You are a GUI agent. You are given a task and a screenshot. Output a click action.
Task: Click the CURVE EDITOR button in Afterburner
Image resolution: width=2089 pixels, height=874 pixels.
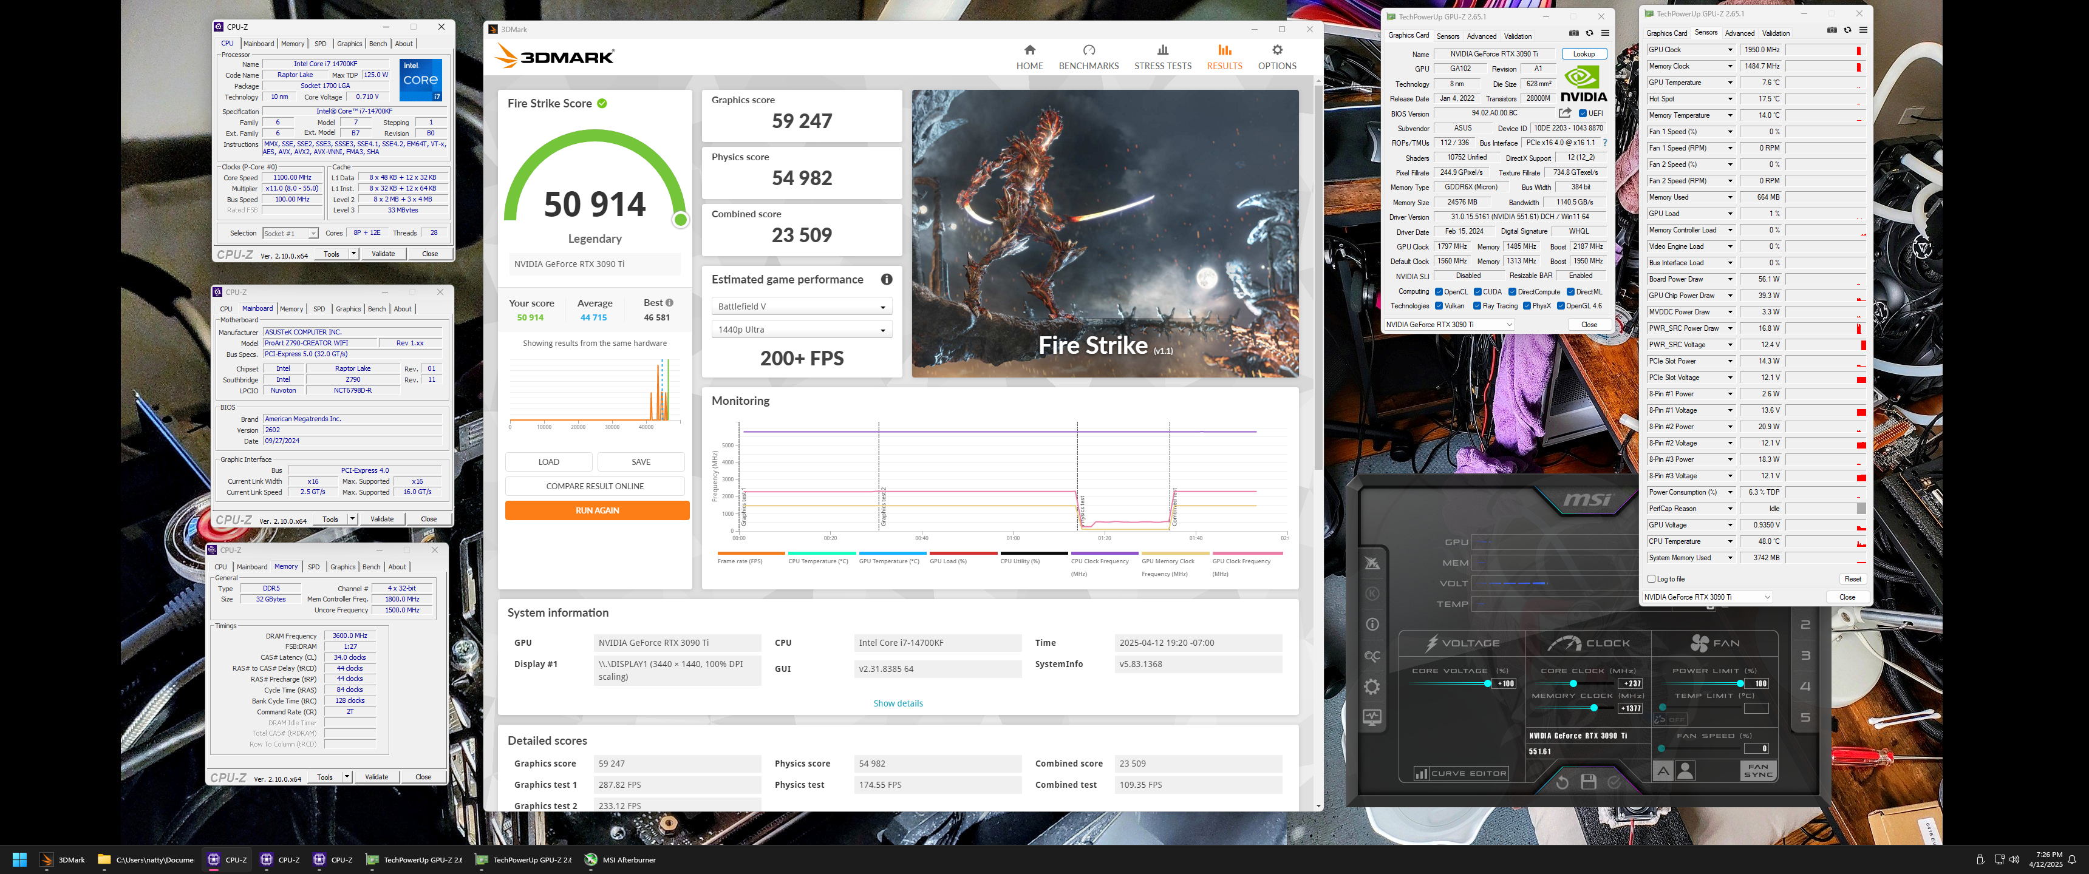(x=1460, y=773)
